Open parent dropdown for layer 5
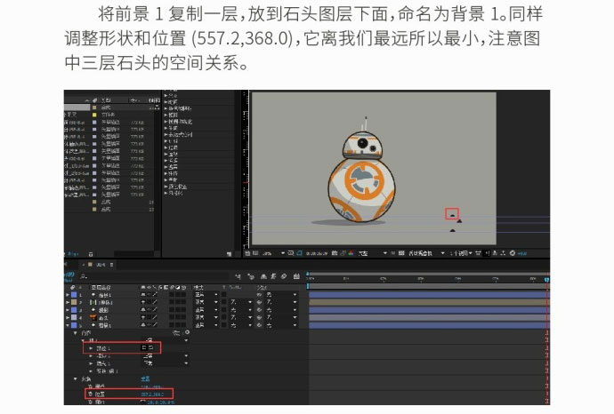614x414 pixels. coord(281,325)
